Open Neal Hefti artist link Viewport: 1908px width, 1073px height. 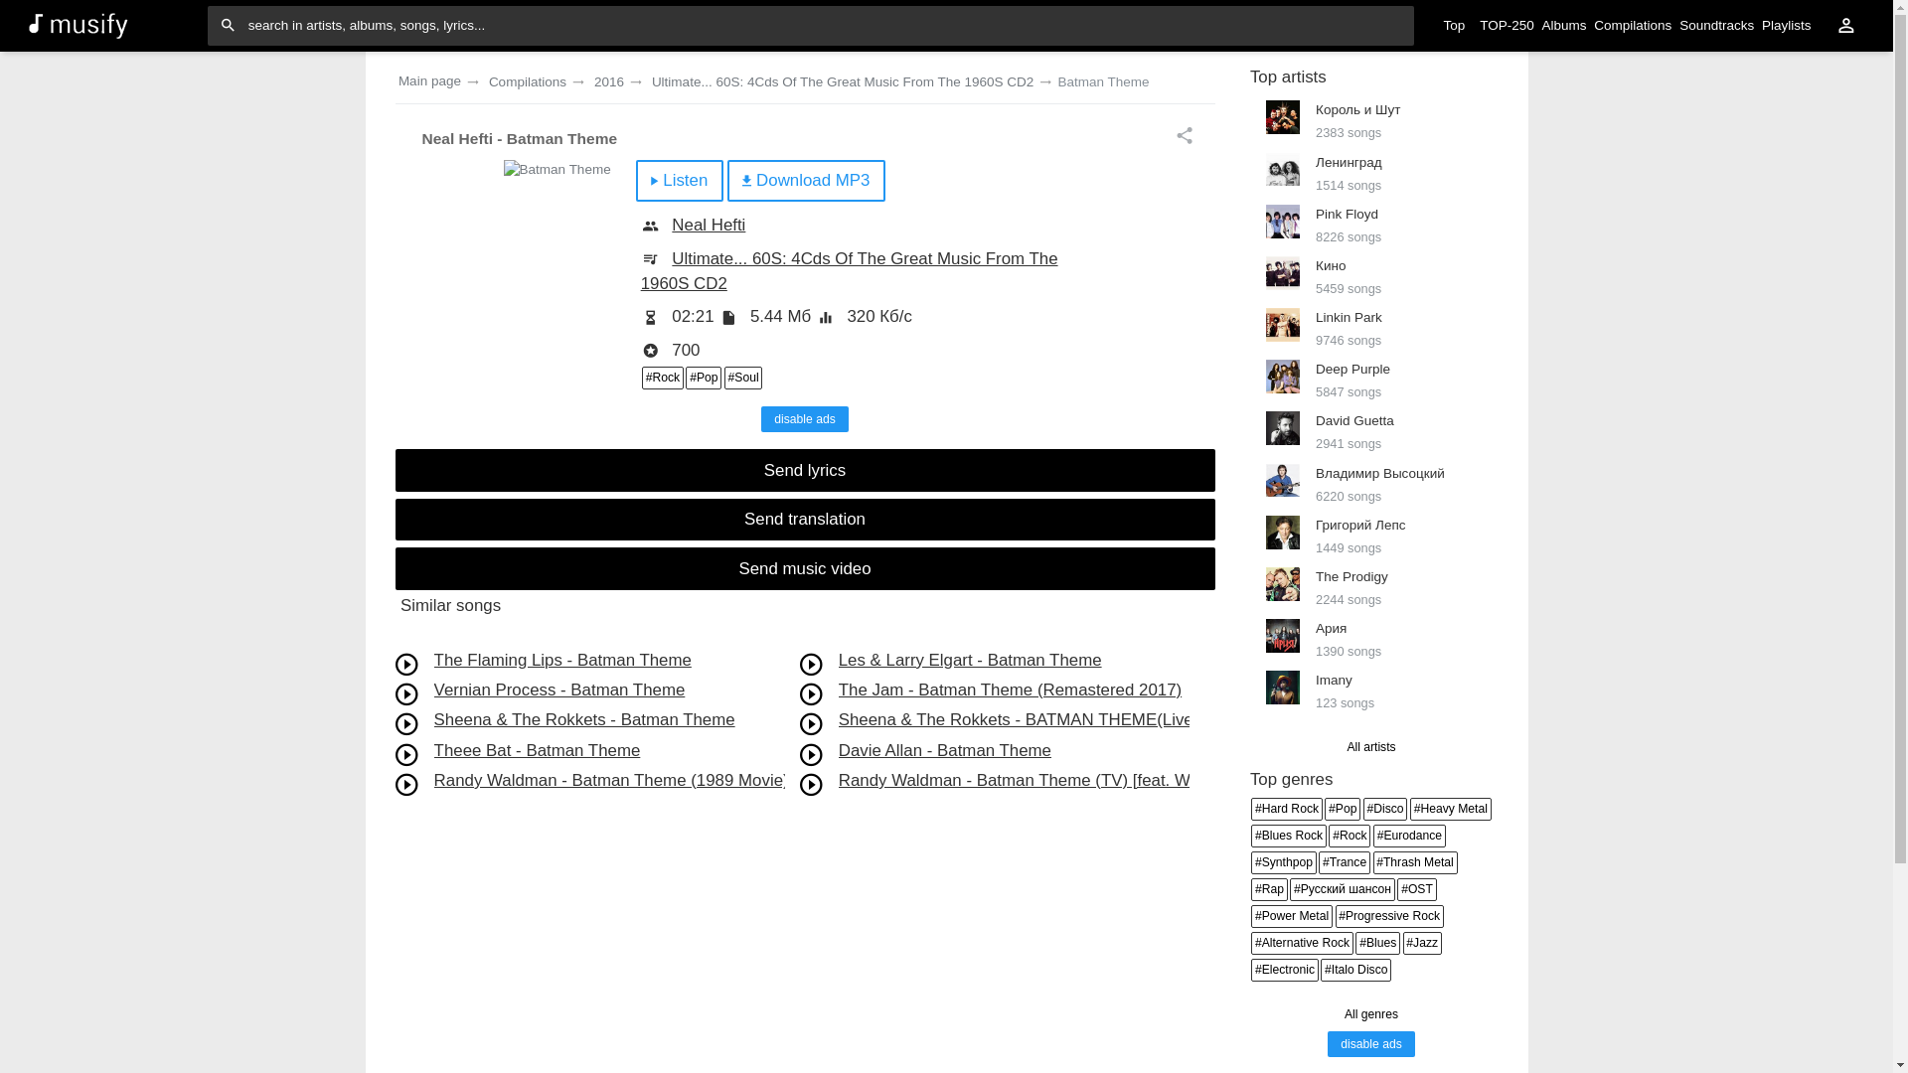tap(709, 226)
